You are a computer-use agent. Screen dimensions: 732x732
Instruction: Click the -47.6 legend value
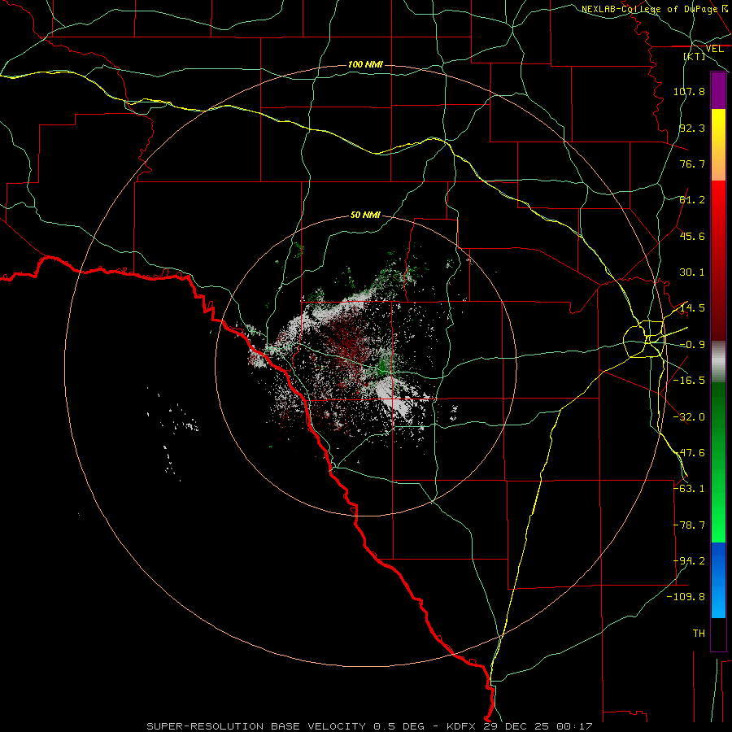[689, 453]
